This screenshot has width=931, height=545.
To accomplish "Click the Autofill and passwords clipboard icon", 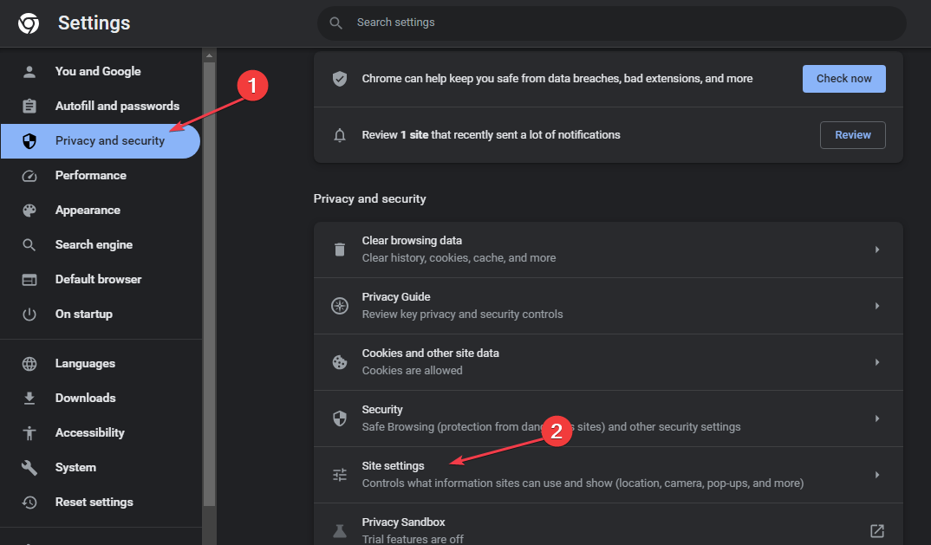I will pos(29,107).
